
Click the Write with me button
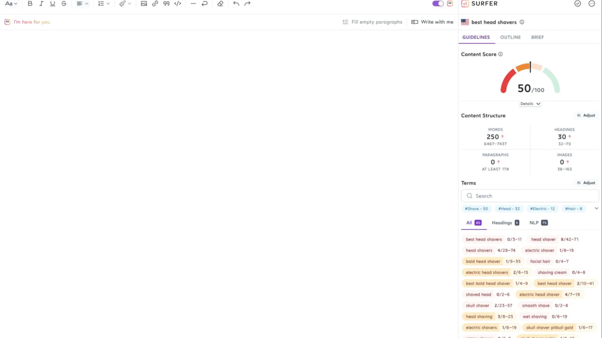pos(432,22)
